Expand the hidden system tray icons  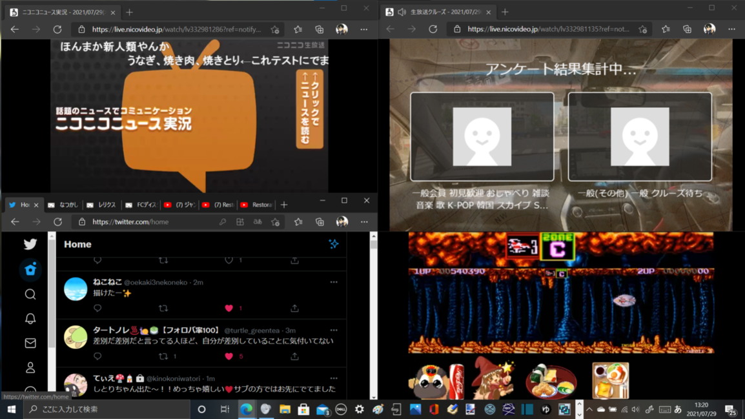pyautogui.click(x=589, y=410)
